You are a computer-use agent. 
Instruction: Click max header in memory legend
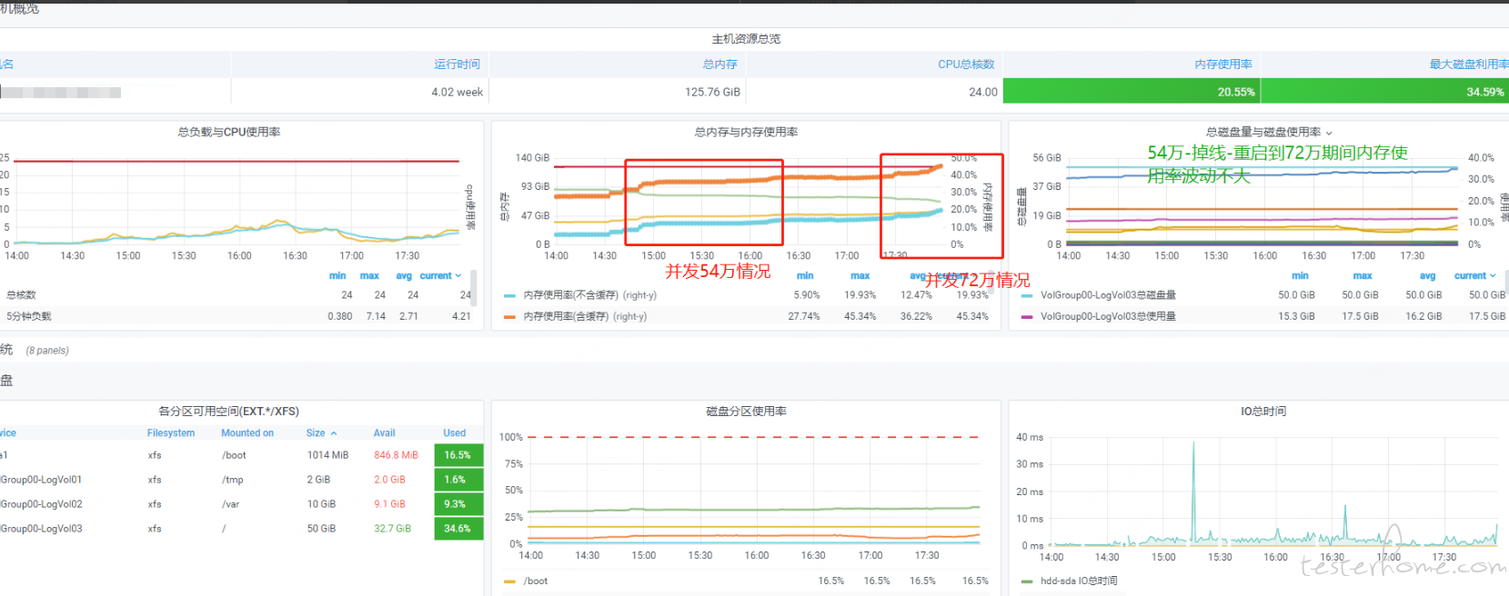pyautogui.click(x=860, y=275)
